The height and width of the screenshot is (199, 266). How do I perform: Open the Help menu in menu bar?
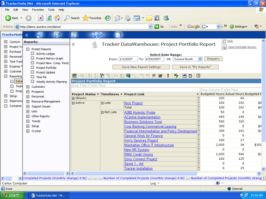[61, 10]
